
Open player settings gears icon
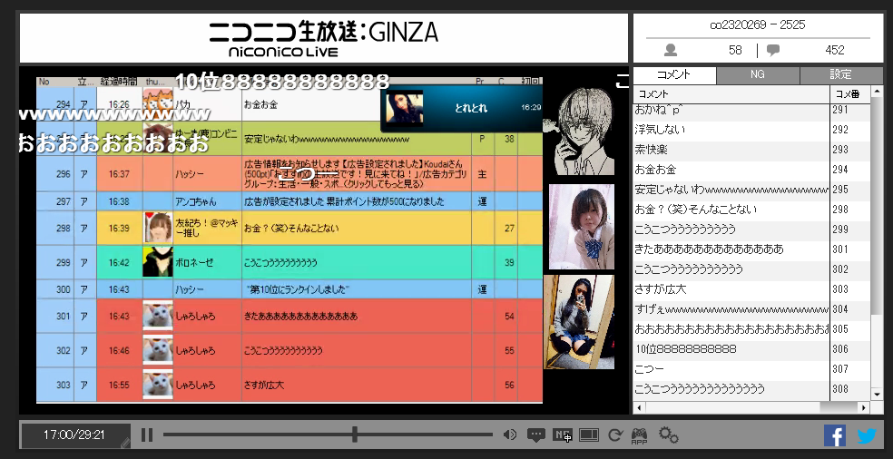[669, 435]
